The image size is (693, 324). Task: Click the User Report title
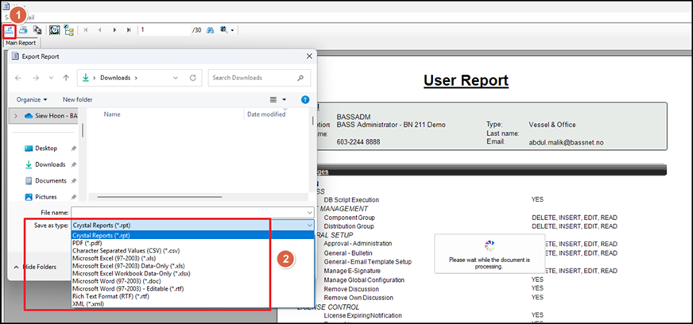pos(466,80)
